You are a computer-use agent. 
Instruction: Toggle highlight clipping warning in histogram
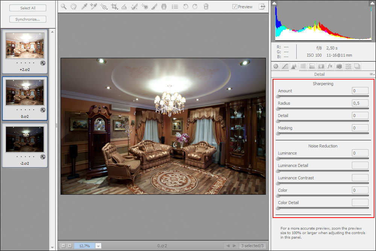pos(372,3)
